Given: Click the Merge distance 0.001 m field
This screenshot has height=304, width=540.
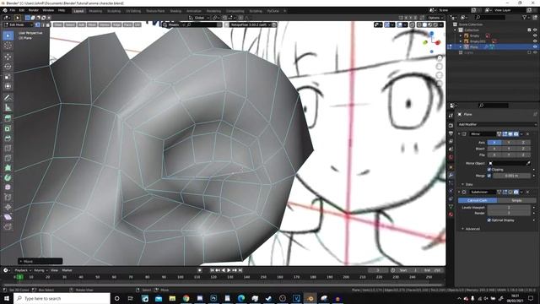Looking at the screenshot, I should coord(511,176).
